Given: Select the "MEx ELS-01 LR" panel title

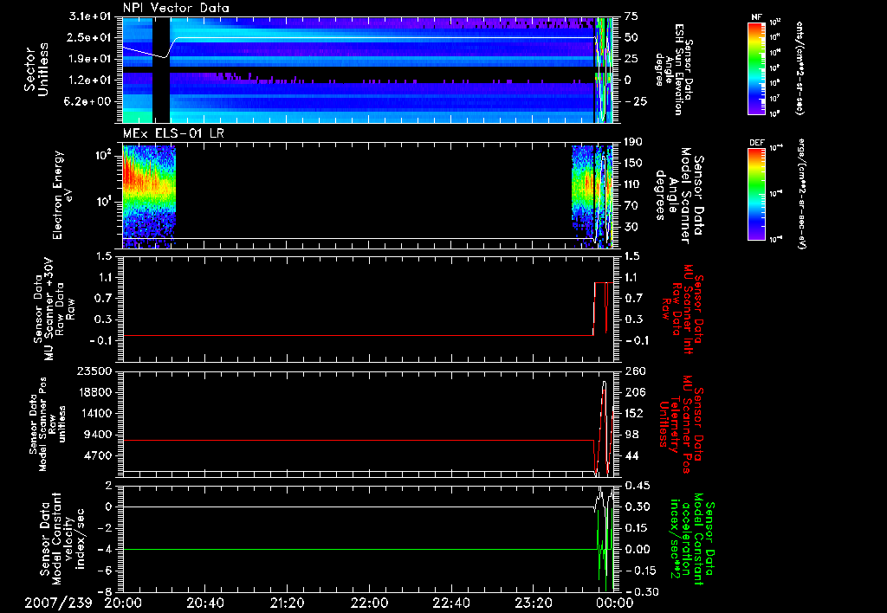Looking at the screenshot, I should click(x=172, y=133).
